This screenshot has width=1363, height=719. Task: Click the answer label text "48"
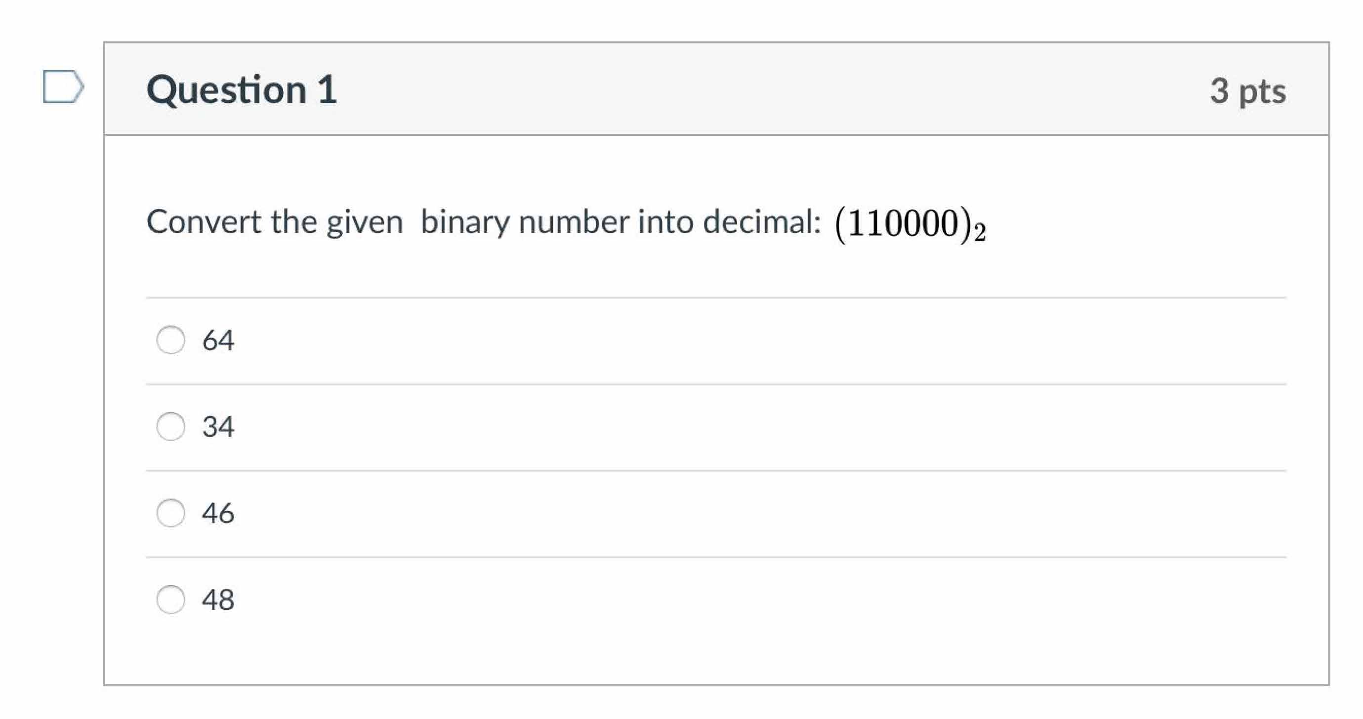(x=218, y=600)
